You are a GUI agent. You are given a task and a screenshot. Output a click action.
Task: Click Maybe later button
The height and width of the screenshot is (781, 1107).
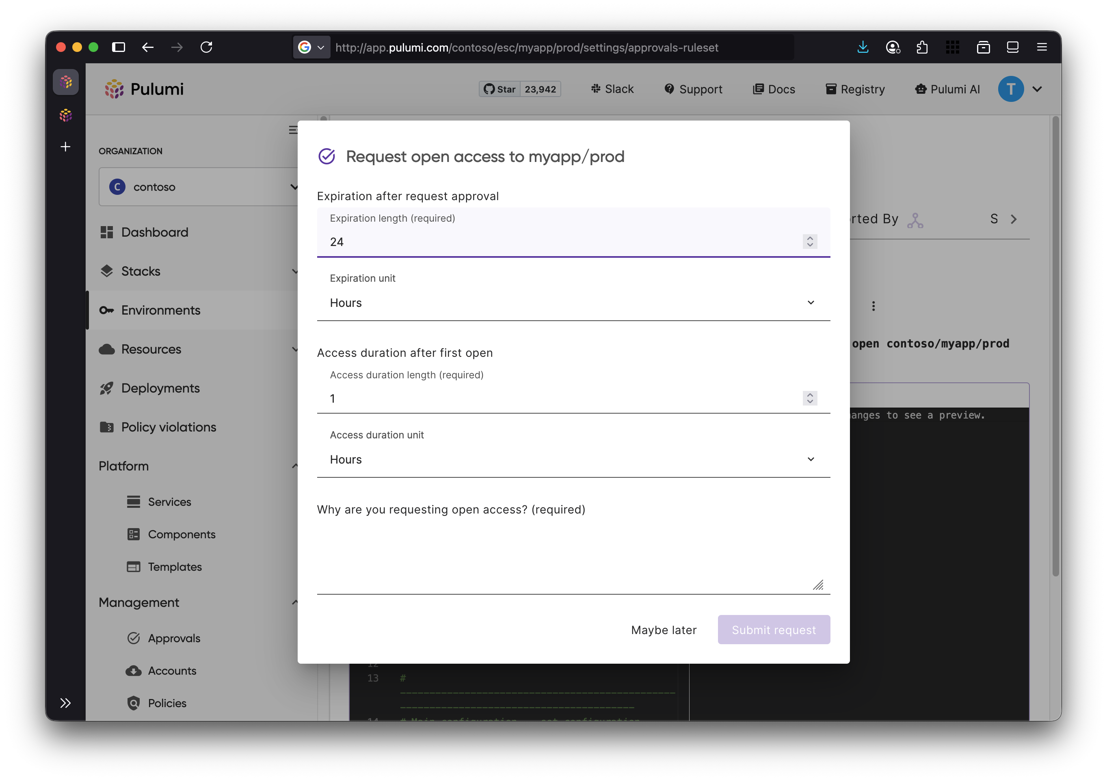click(x=664, y=630)
